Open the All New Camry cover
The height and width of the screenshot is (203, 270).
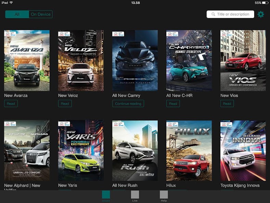[135, 60]
